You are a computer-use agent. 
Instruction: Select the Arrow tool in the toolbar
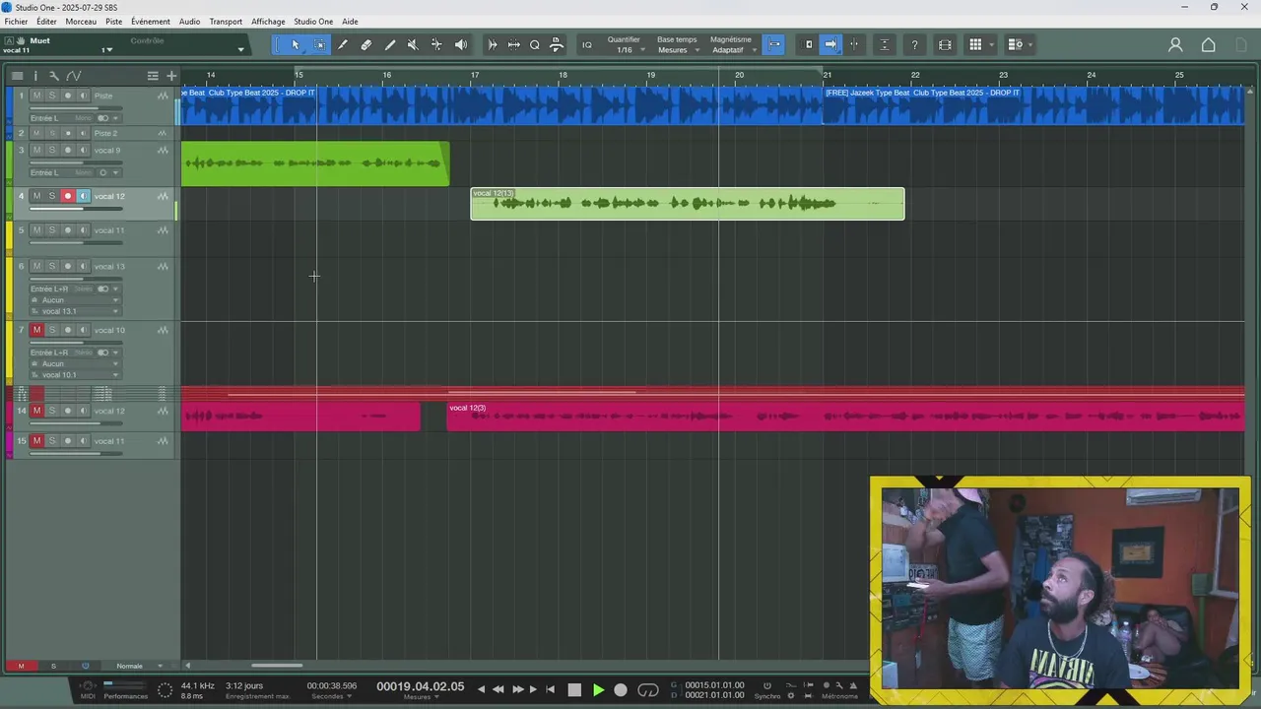[x=296, y=44]
